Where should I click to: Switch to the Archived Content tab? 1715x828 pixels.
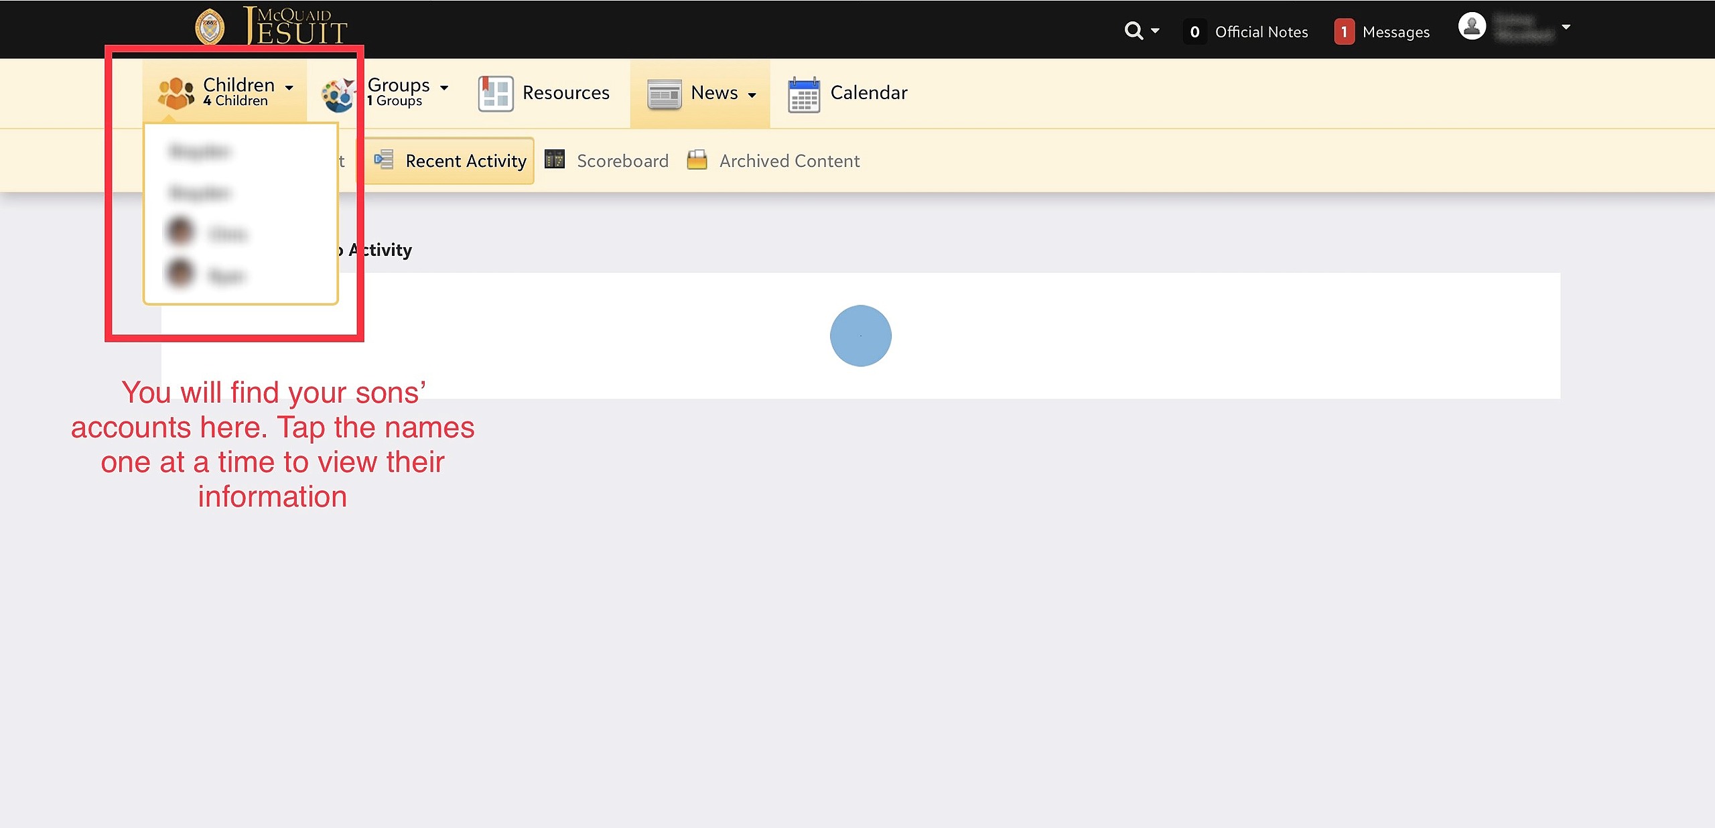789,161
